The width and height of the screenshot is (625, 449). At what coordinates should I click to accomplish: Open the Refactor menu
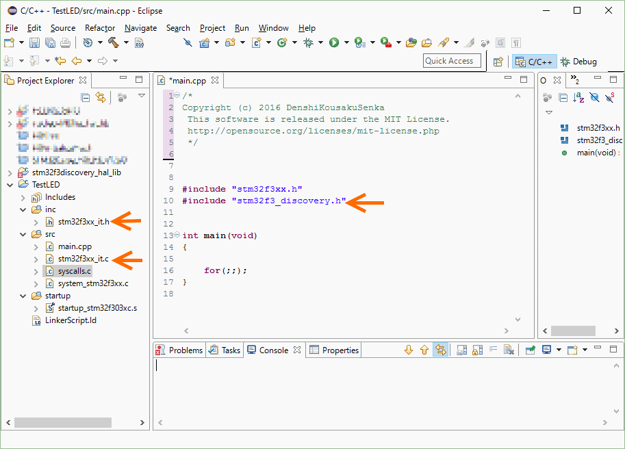click(x=100, y=28)
